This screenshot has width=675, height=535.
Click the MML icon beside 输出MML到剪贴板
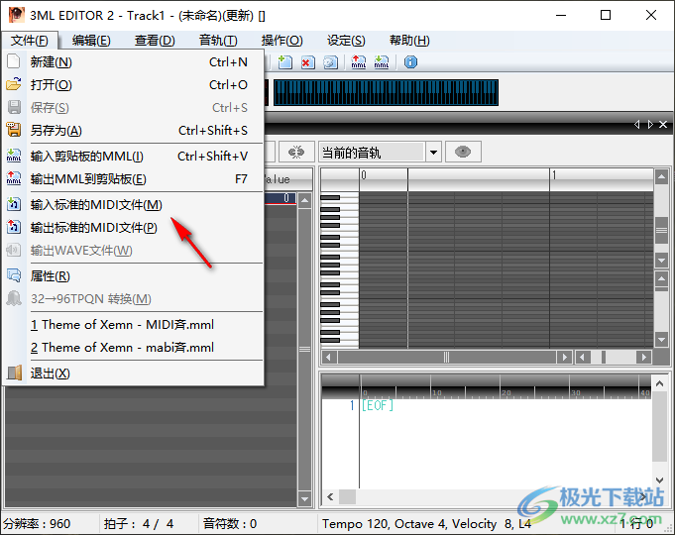pos(14,178)
